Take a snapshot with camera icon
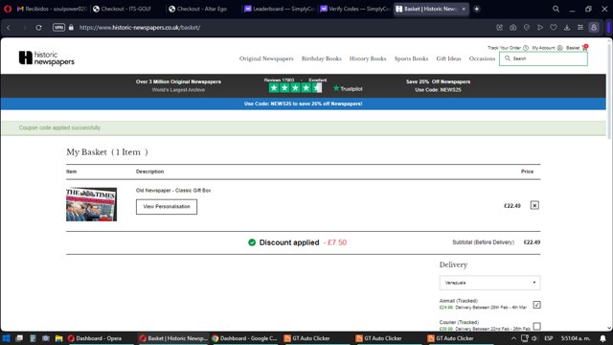 513,28
